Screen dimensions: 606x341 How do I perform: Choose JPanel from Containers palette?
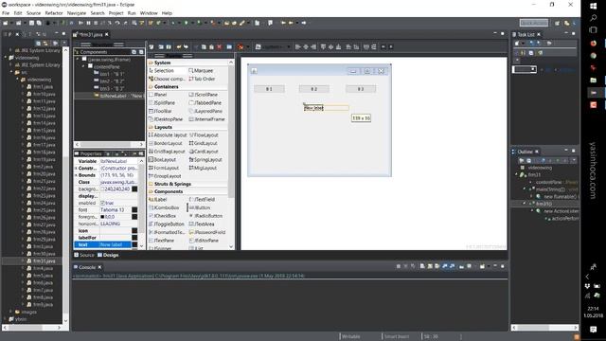pos(158,95)
